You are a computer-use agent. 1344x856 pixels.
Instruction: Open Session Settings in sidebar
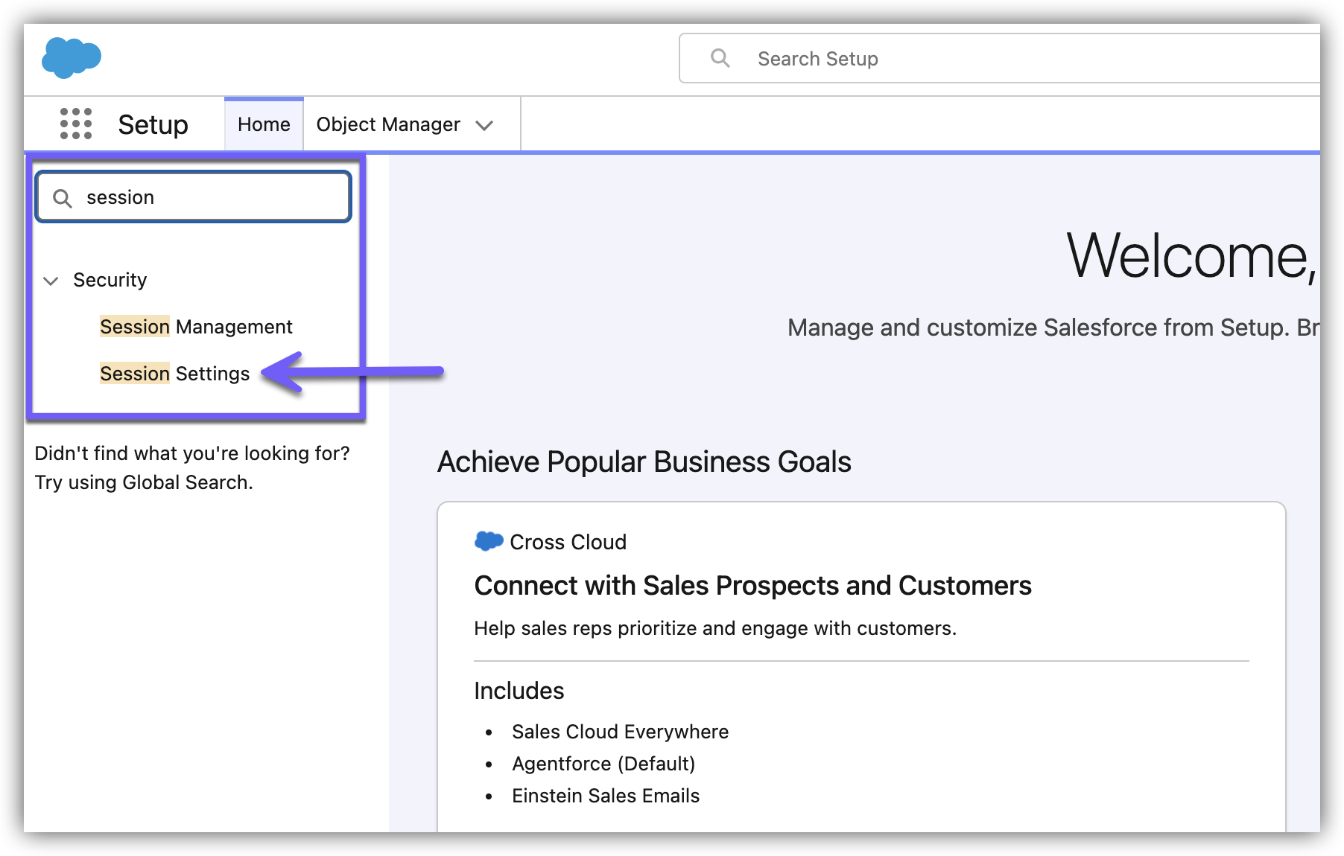click(175, 374)
